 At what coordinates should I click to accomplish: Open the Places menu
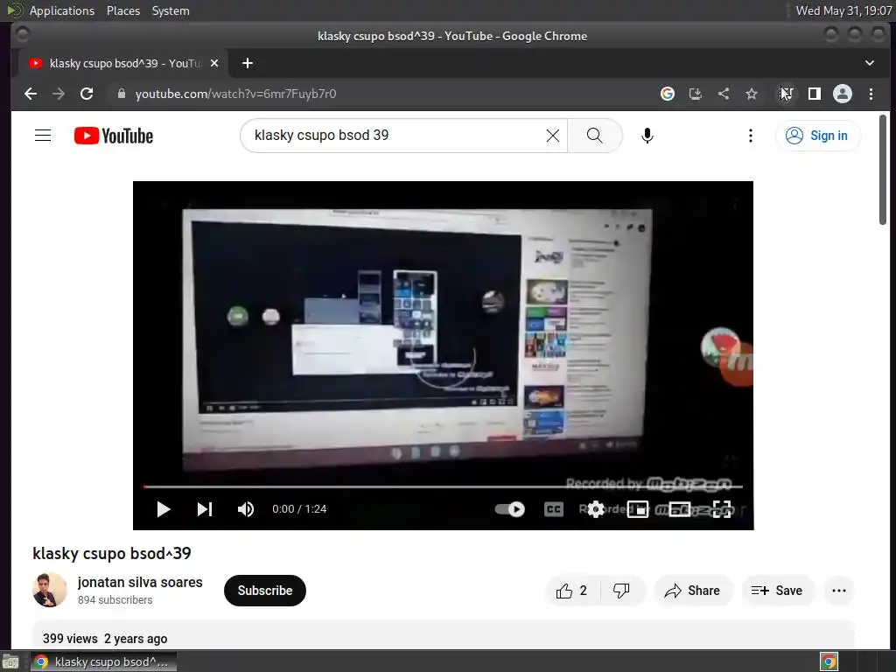pos(123,10)
